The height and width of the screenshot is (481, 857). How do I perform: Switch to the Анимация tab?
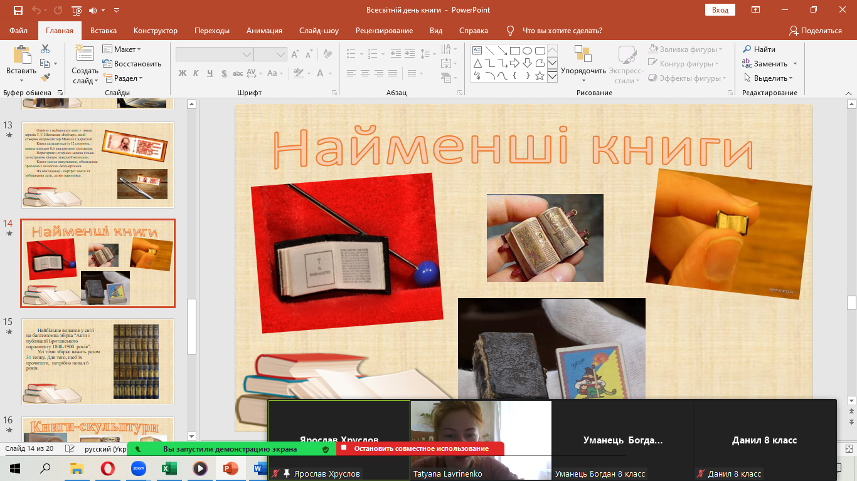(x=264, y=31)
